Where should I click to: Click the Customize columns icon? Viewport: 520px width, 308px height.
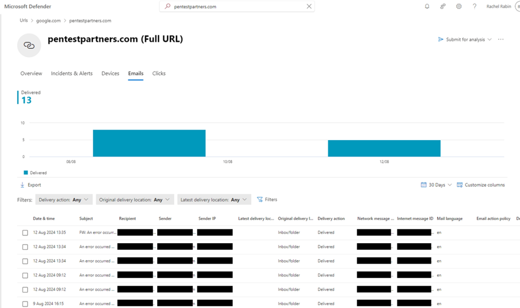pyautogui.click(x=460, y=185)
